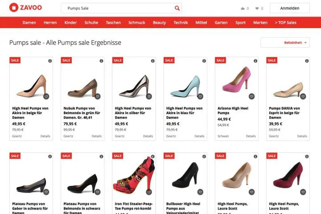Viewport: 321px width, 214px height.
Task: Open the cloud counter icon in header
Action: (243, 8)
